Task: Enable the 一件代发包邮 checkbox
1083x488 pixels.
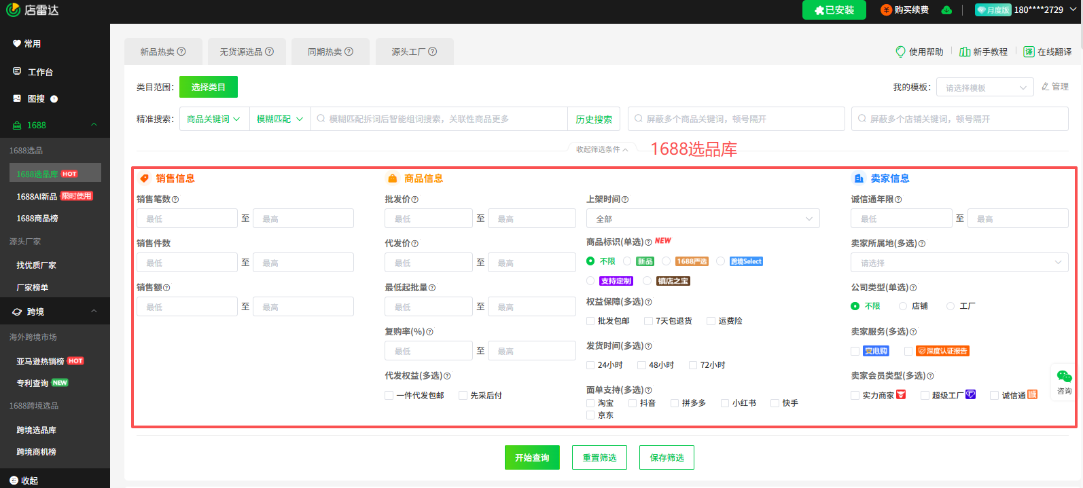Action: (389, 396)
